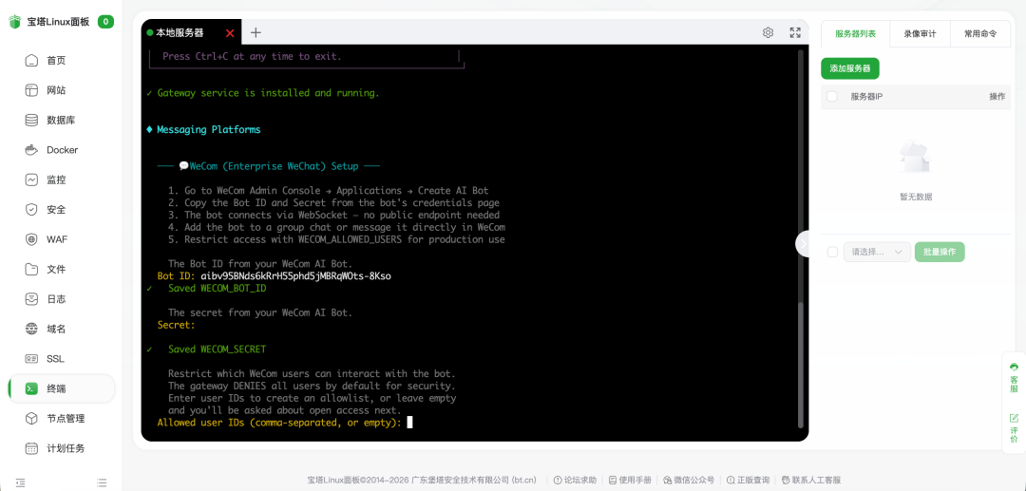
Task: Open the 使用手册 manual link
Action: click(630, 480)
